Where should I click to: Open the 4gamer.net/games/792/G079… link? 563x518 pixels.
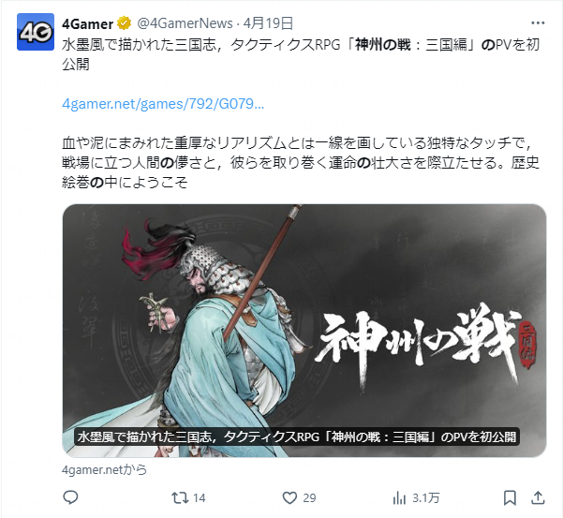[x=163, y=104]
